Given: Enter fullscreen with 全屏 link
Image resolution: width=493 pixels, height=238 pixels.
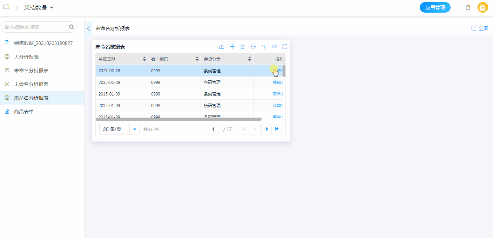Looking at the screenshot, I should tap(480, 28).
